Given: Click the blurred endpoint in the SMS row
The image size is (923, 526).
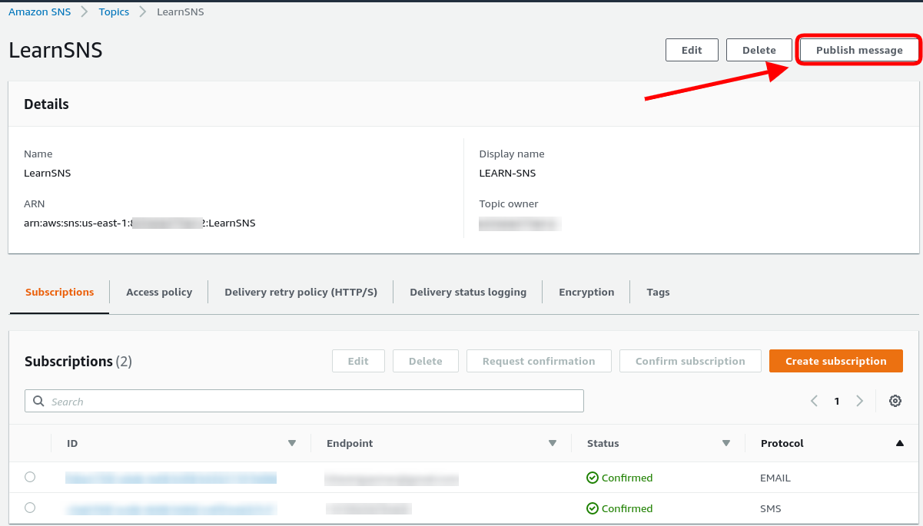Looking at the screenshot, I should (x=368, y=508).
